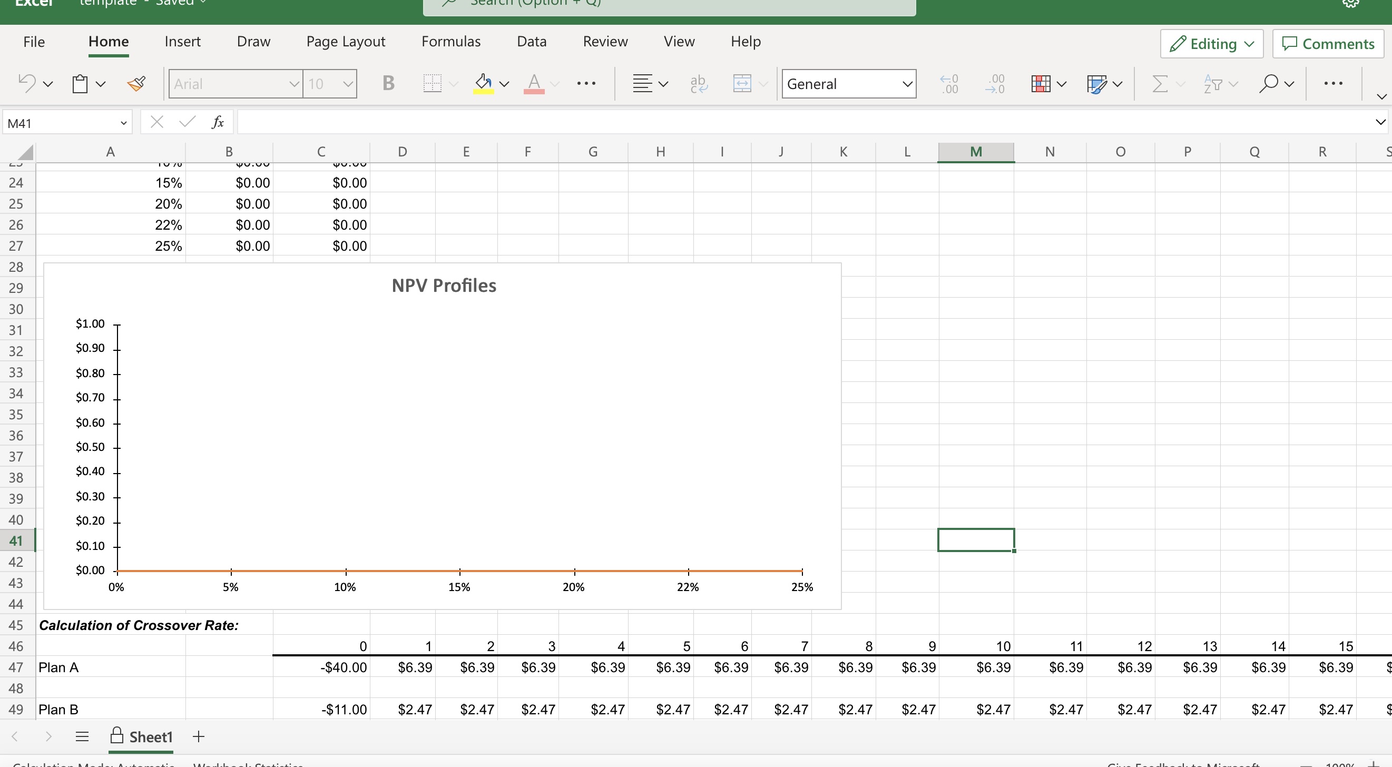Switch to the Page Layout tab
Image resolution: width=1392 pixels, height=767 pixels.
[x=345, y=42]
